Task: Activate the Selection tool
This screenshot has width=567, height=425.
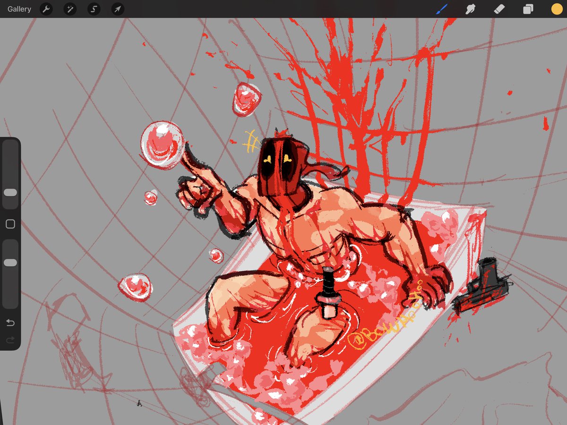Action: coord(94,9)
